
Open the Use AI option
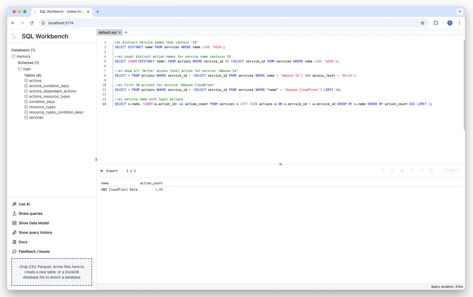pyautogui.click(x=24, y=204)
